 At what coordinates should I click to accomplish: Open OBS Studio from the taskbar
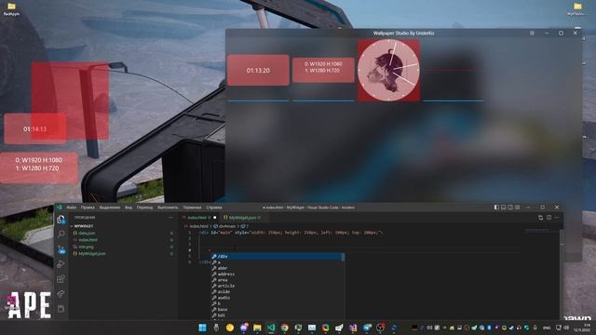tap(380, 328)
